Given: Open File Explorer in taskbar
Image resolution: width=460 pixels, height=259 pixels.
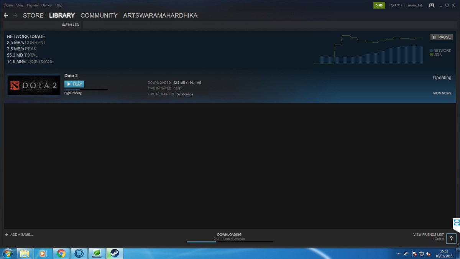Looking at the screenshot, I should coord(25,253).
